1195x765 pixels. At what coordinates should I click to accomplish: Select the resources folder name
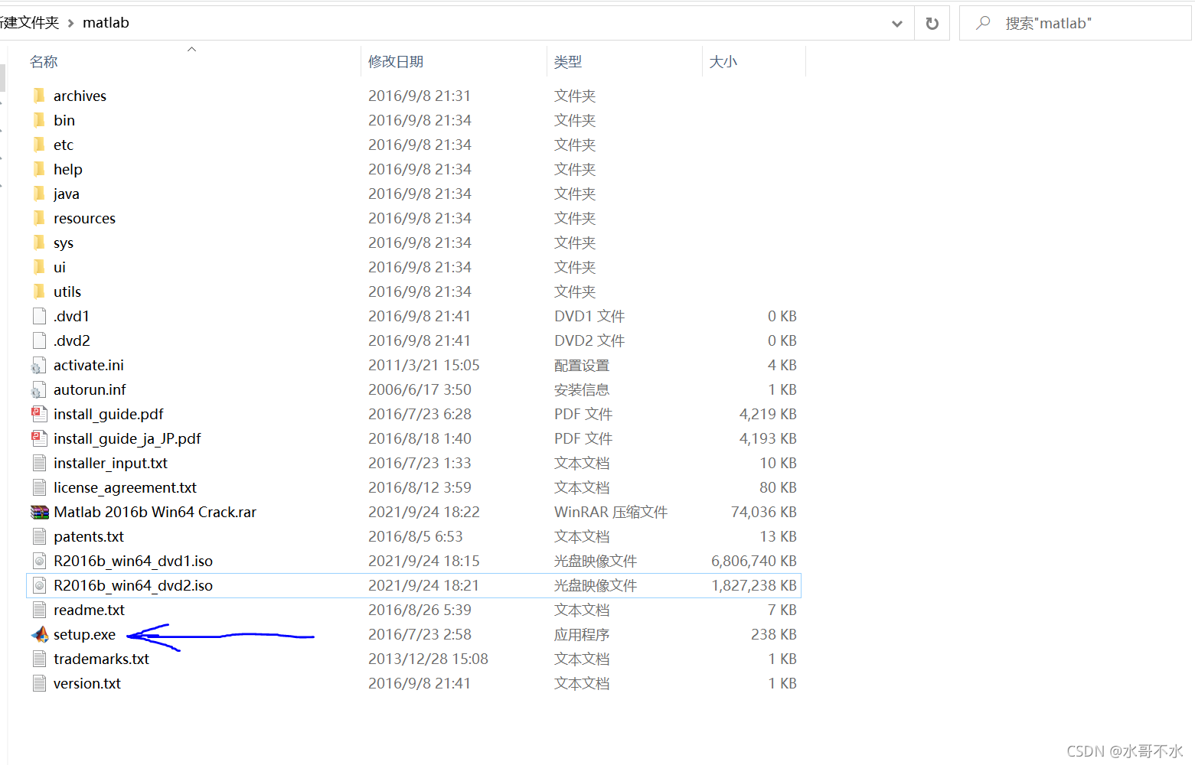tap(84, 218)
